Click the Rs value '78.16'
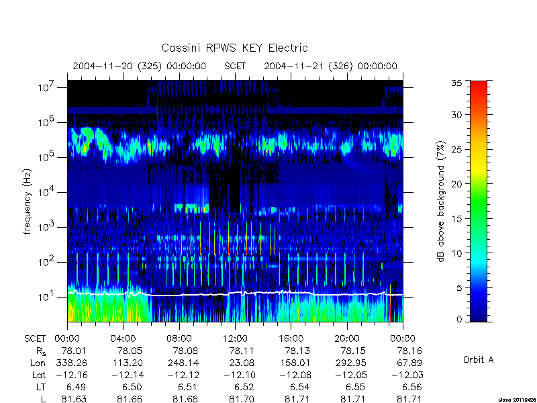Screen dimensions: 537x403 [x=409, y=351]
